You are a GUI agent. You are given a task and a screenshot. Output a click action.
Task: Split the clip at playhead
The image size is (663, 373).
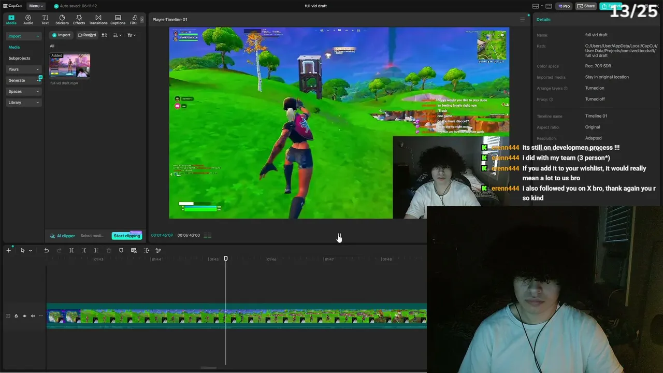pyautogui.click(x=71, y=250)
